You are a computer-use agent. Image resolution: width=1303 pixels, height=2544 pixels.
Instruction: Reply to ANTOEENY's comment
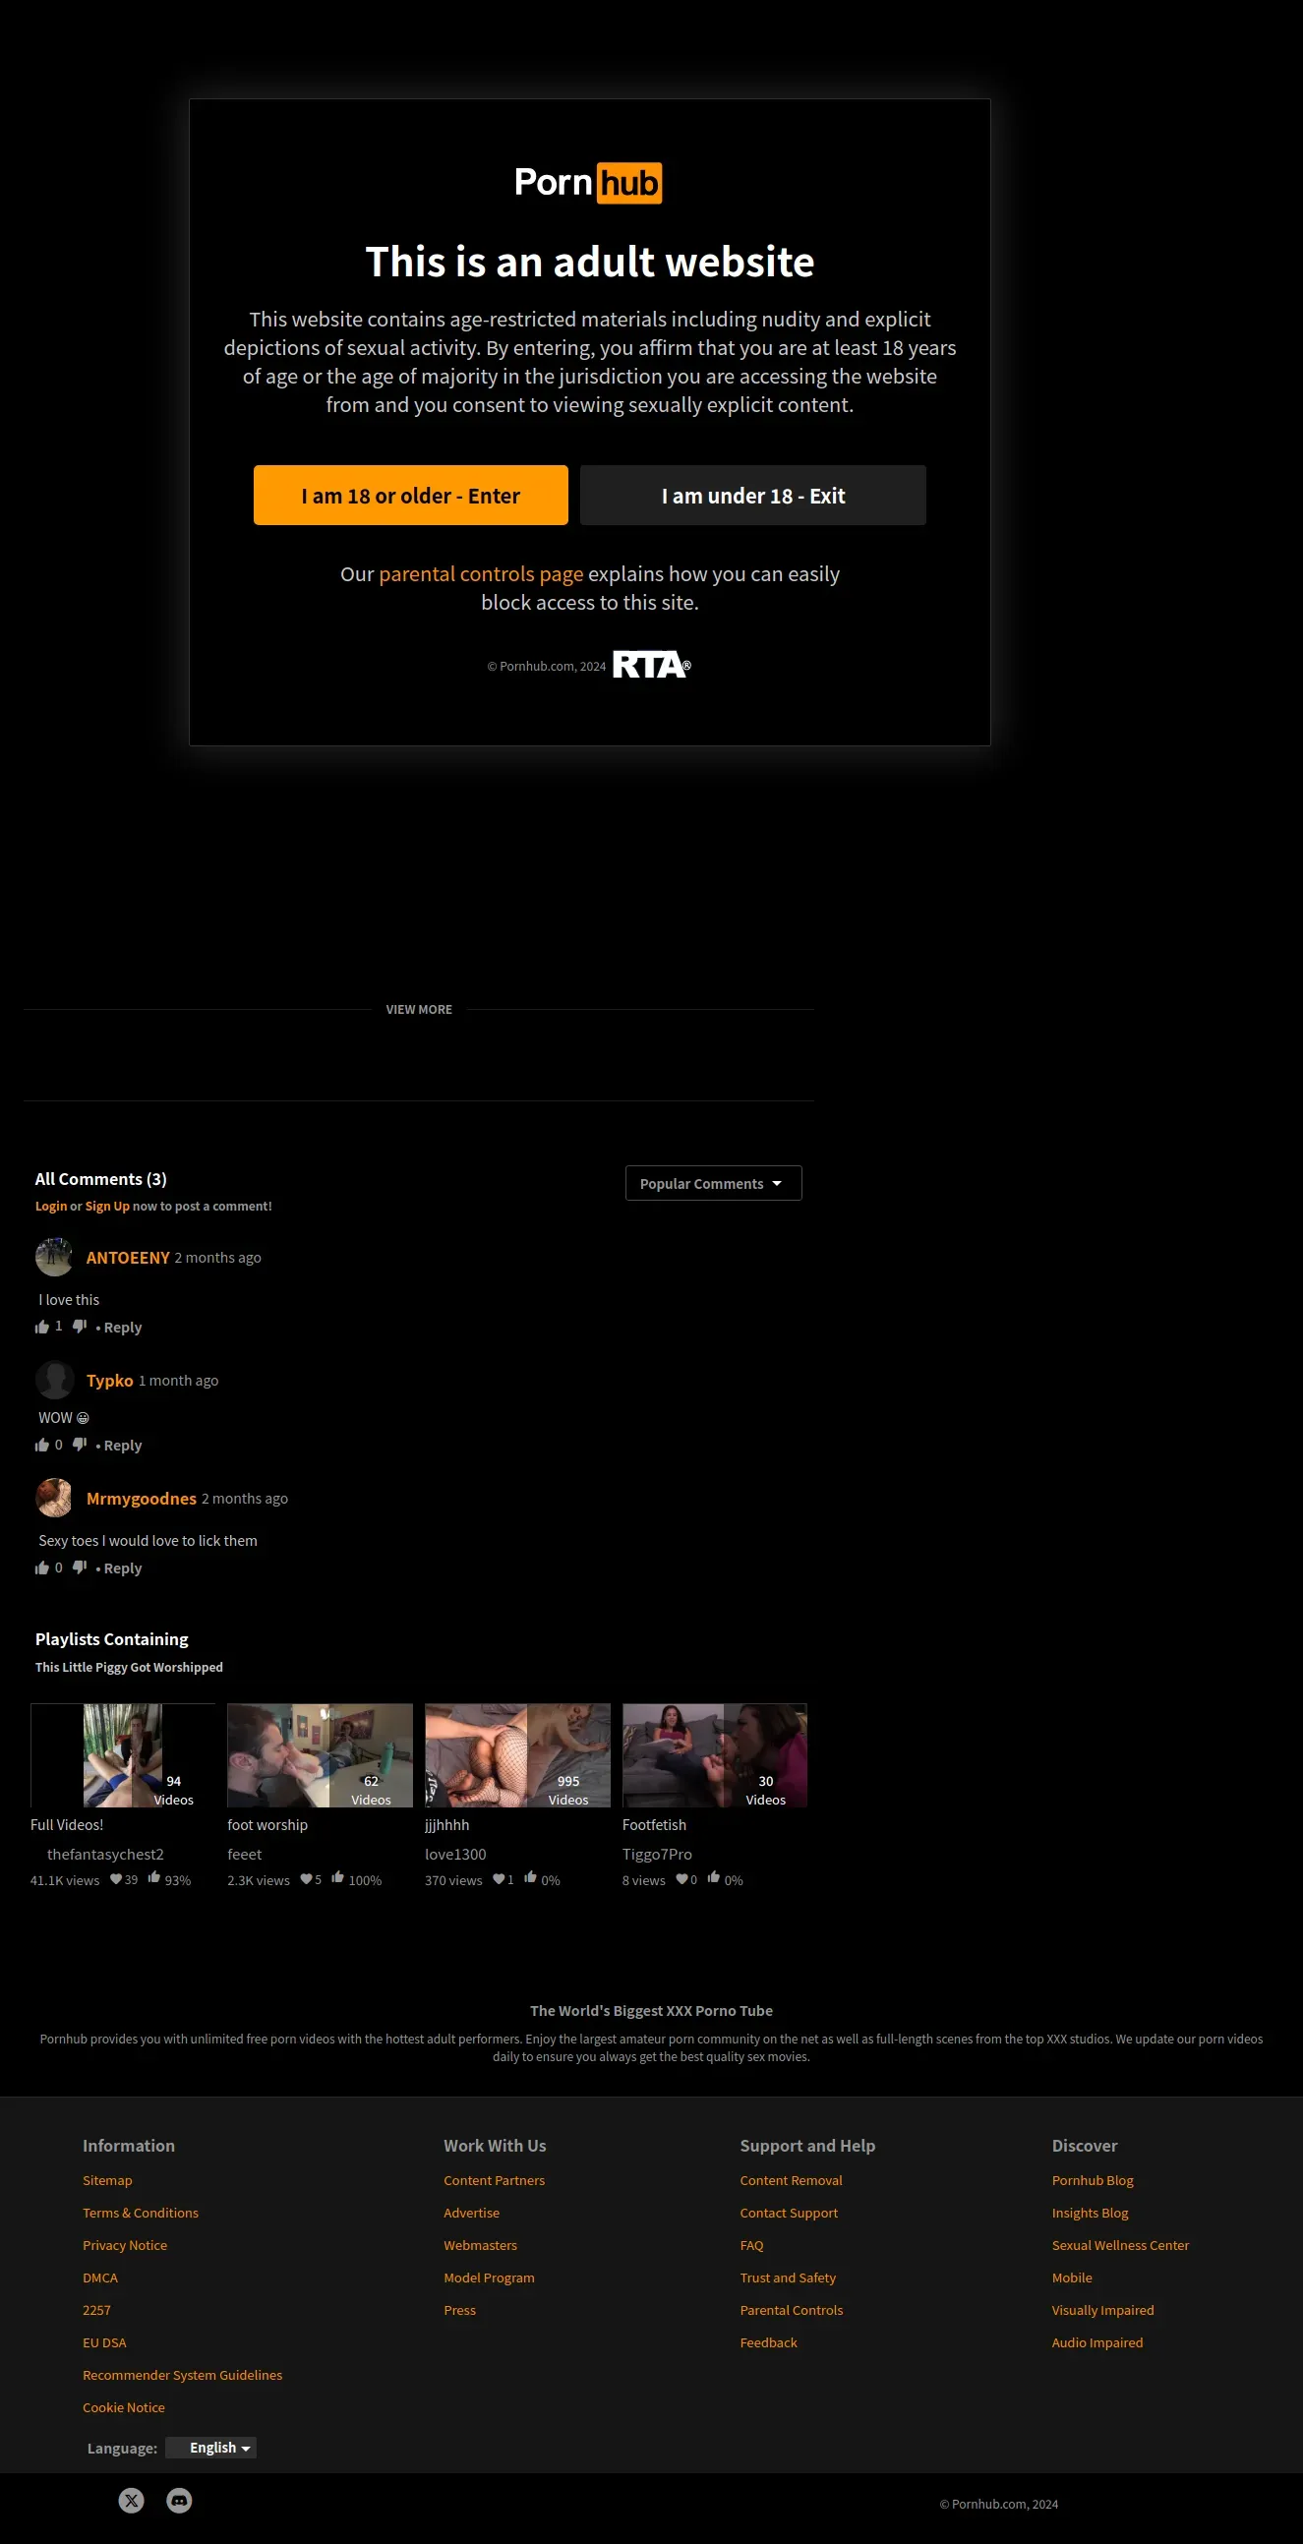(x=123, y=1328)
